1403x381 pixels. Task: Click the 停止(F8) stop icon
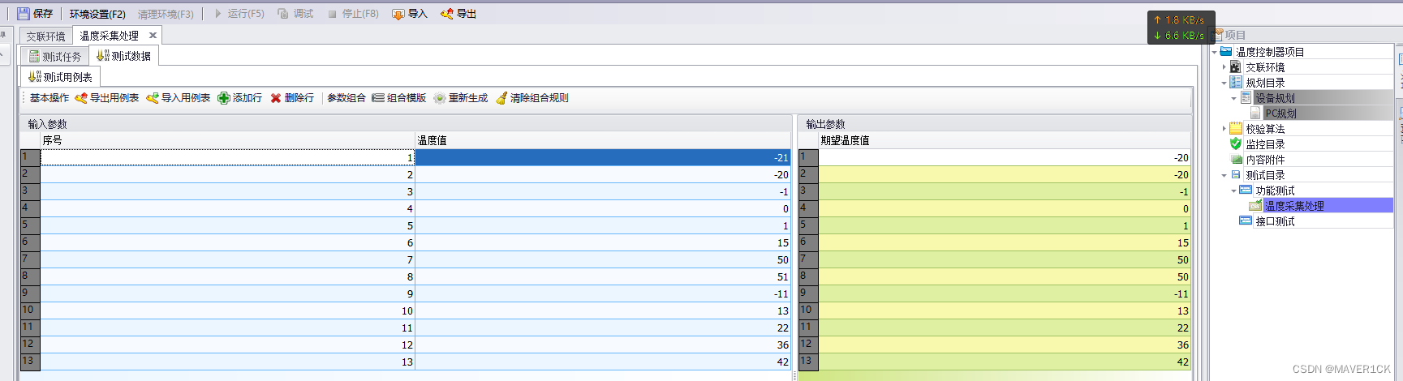[333, 14]
